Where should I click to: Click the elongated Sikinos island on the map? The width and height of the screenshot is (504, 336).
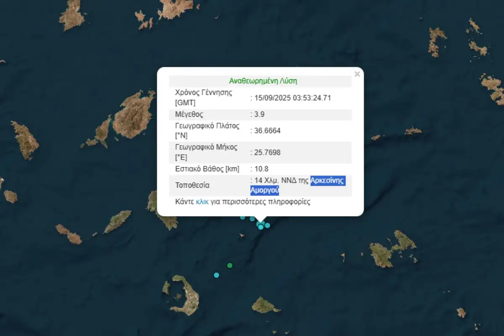tap(118, 221)
